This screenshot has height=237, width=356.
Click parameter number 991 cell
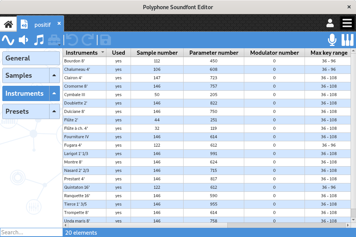(214, 154)
